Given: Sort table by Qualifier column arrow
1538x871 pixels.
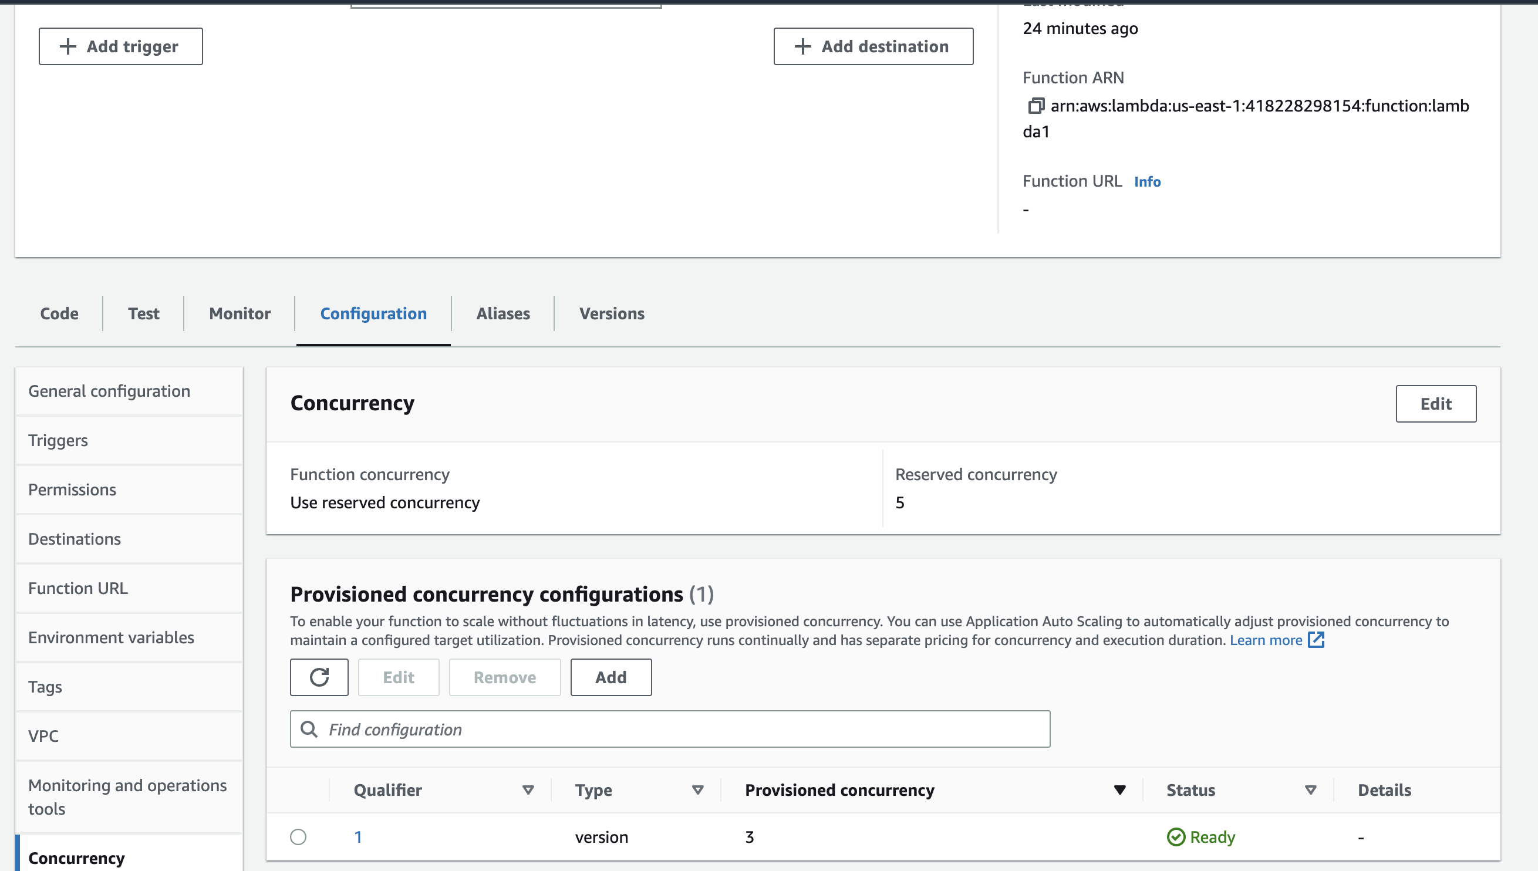Looking at the screenshot, I should click(x=528, y=789).
